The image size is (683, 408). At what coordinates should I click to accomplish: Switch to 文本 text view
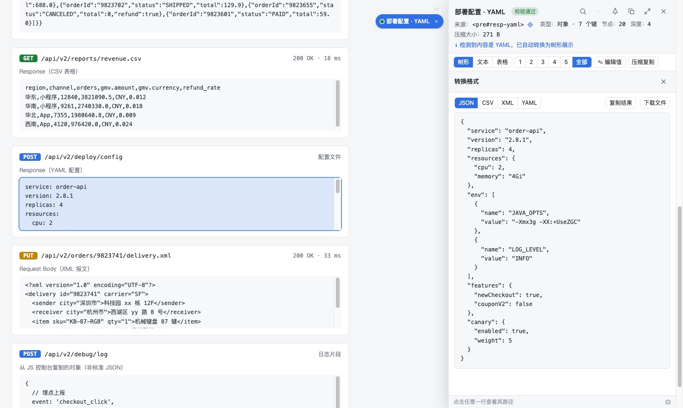point(483,62)
